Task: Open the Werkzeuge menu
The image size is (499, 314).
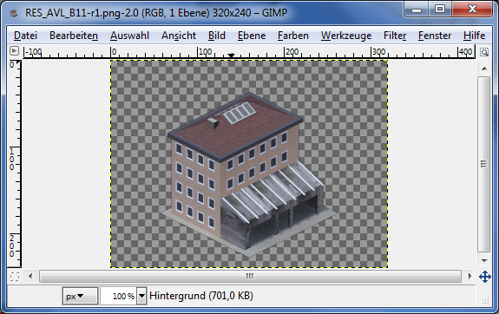Action: click(x=346, y=36)
